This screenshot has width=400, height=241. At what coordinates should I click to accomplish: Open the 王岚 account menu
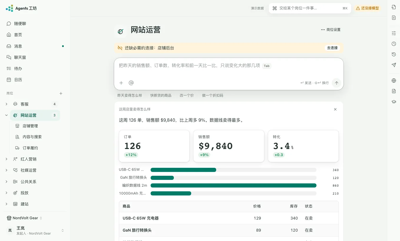click(x=35, y=230)
